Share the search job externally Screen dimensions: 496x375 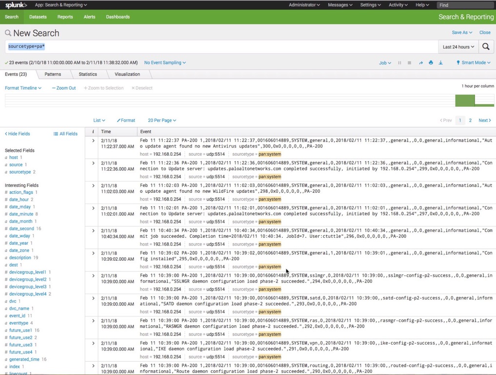tap(420, 62)
